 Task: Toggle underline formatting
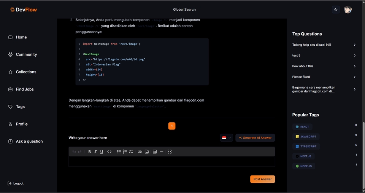pos(102,152)
